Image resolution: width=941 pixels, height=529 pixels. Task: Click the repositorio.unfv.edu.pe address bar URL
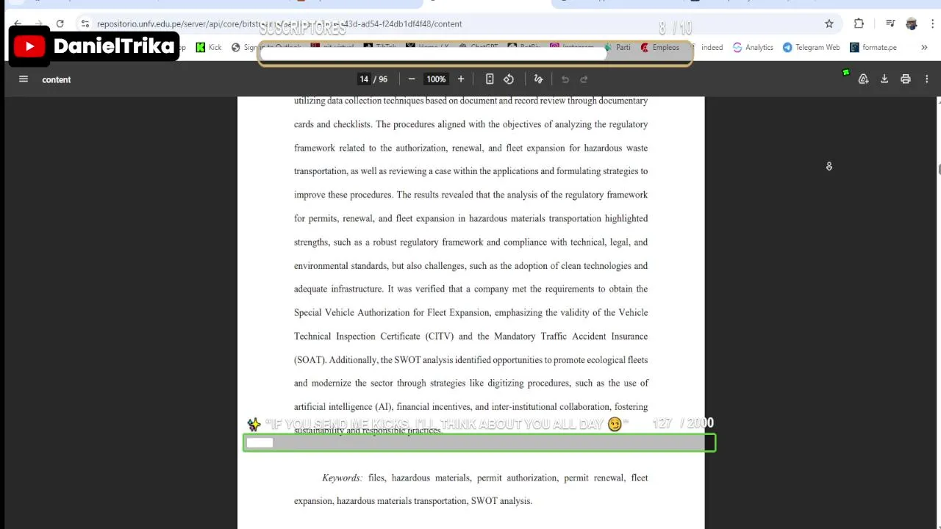pyautogui.click(x=279, y=24)
